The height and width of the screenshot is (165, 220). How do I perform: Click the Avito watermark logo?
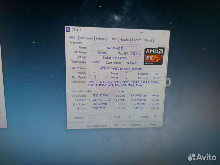[x=202, y=157]
